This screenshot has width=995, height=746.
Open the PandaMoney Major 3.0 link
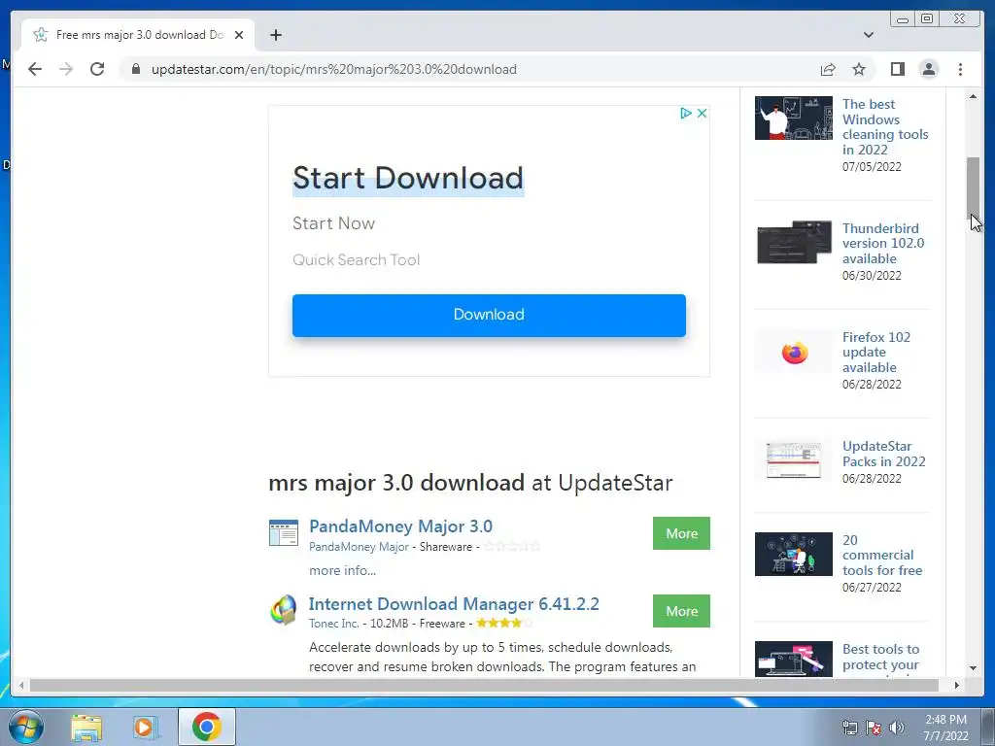tap(400, 526)
